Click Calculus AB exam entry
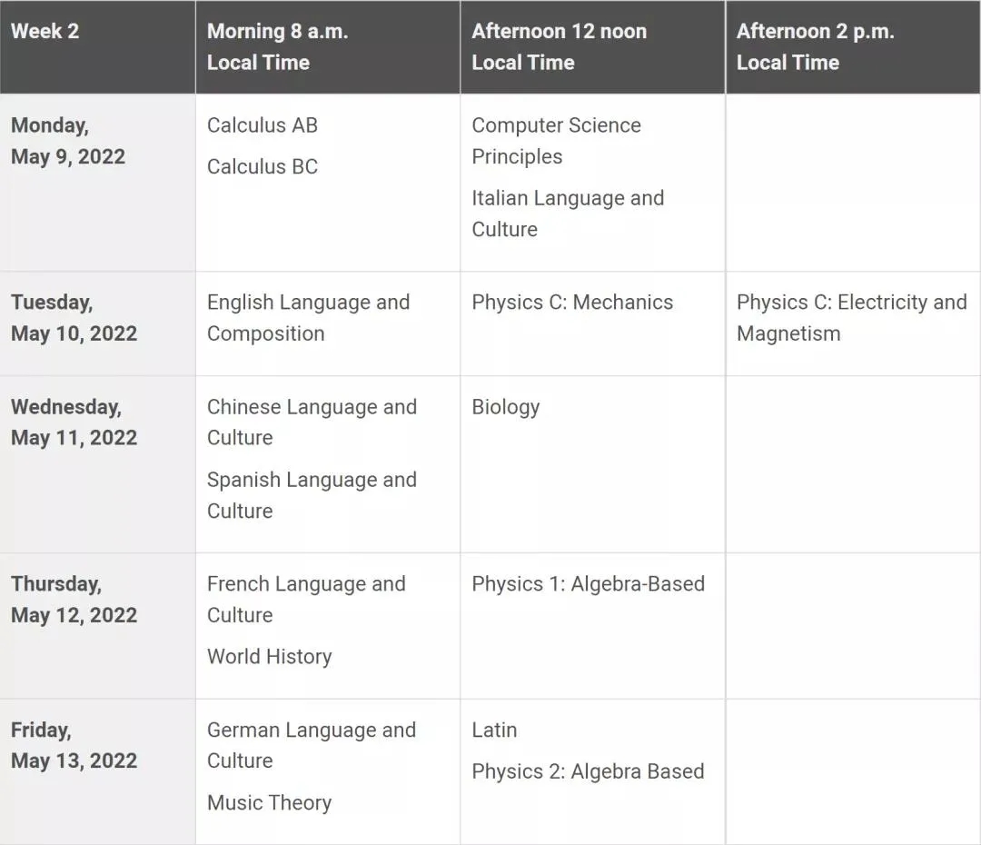This screenshot has height=845, width=981. click(x=263, y=125)
